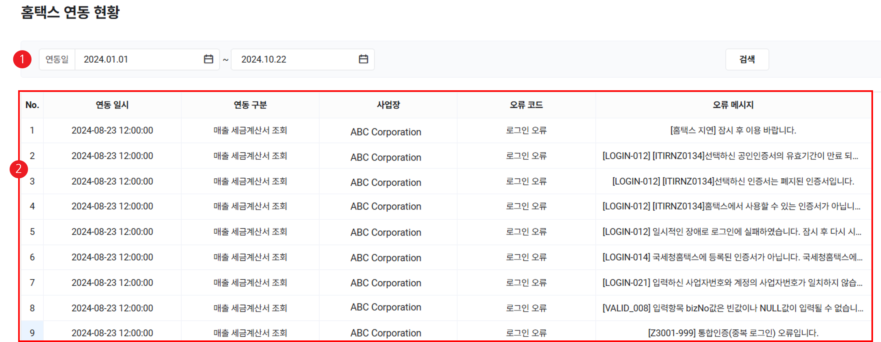Select row 3 폐지된 인증서 error message
The image size is (881, 342).
(733, 181)
